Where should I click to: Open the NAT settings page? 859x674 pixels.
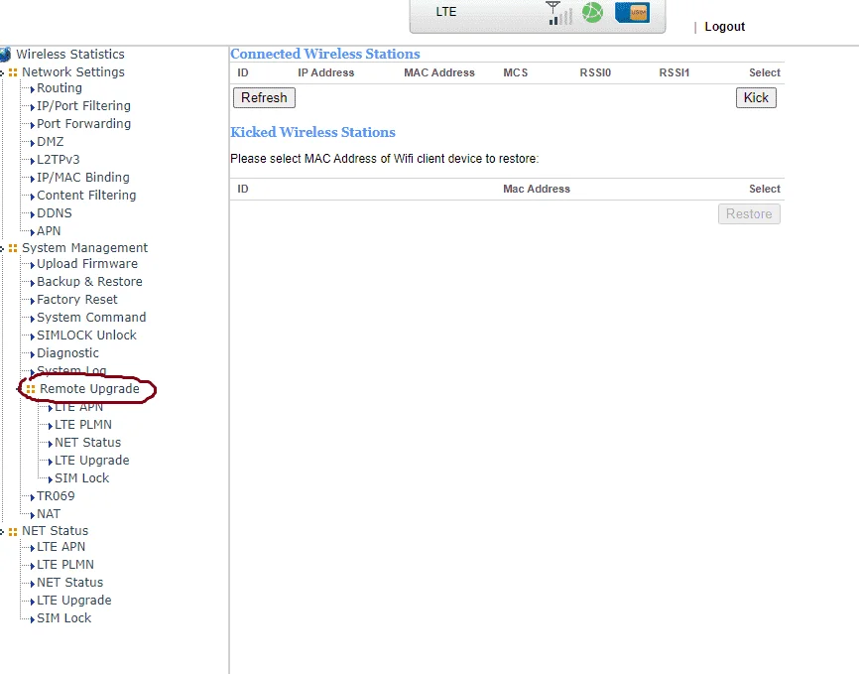(x=49, y=514)
